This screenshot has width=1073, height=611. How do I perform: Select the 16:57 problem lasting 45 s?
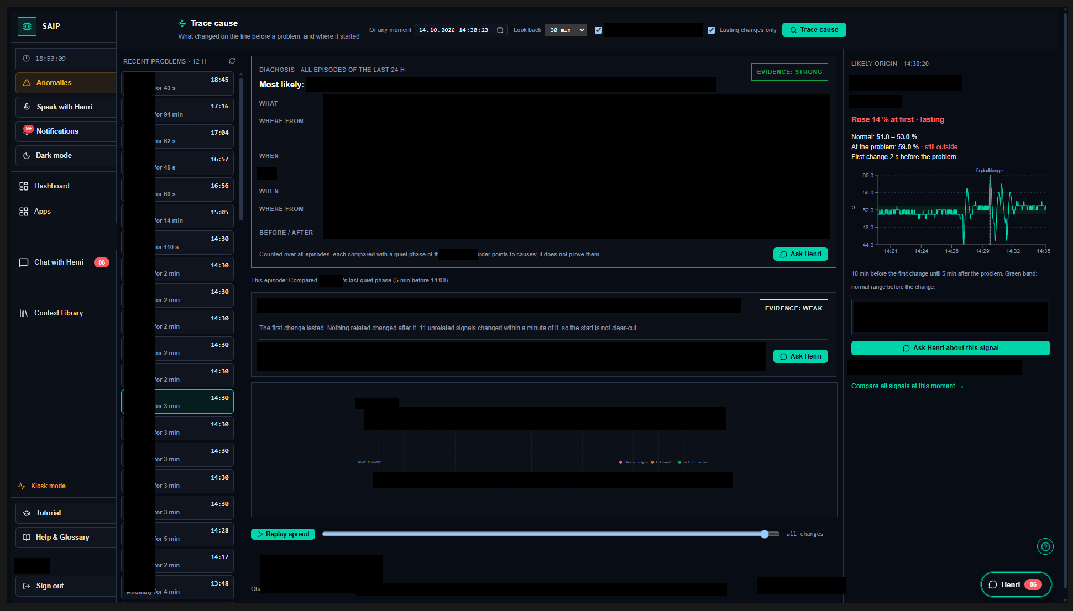pyautogui.click(x=177, y=164)
